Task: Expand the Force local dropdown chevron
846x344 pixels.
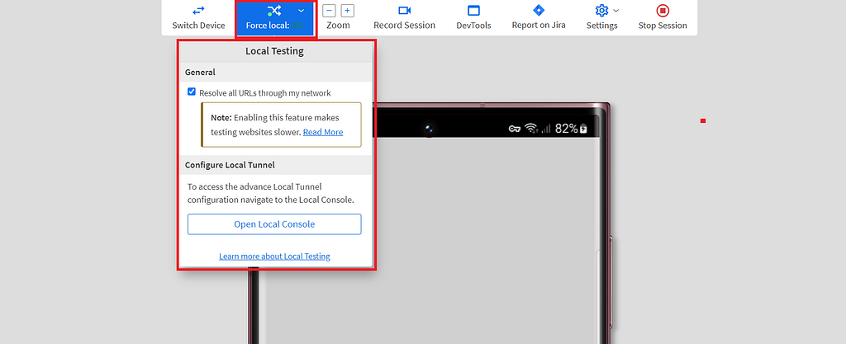Action: pyautogui.click(x=301, y=10)
